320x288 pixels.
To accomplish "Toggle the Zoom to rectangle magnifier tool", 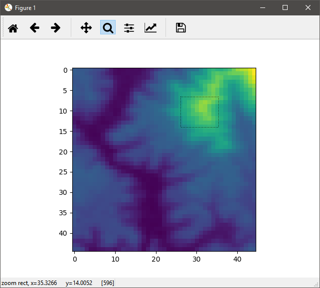I will 108,27.
